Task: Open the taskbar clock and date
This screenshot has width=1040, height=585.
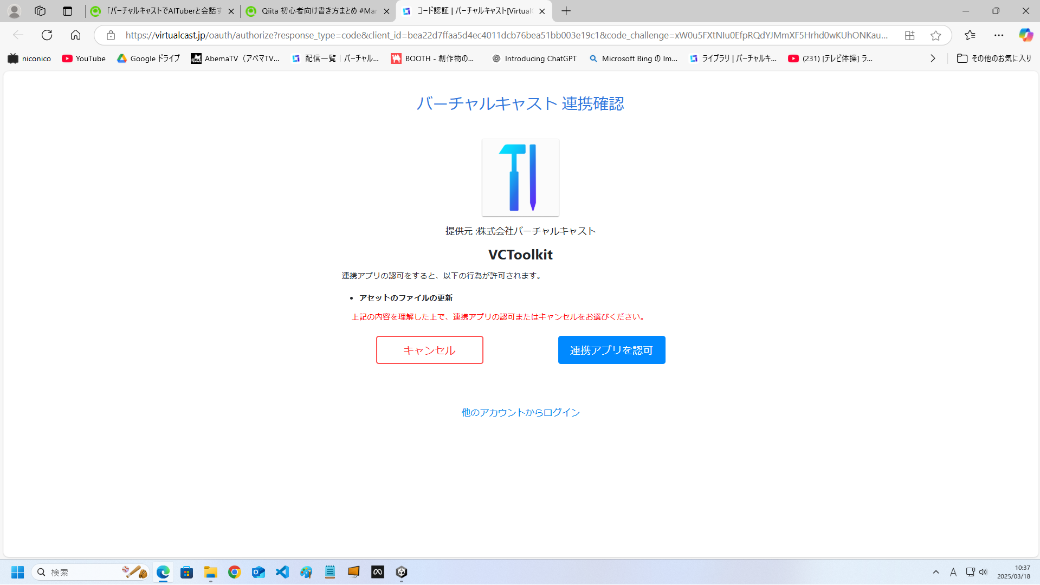Action: tap(1013, 572)
